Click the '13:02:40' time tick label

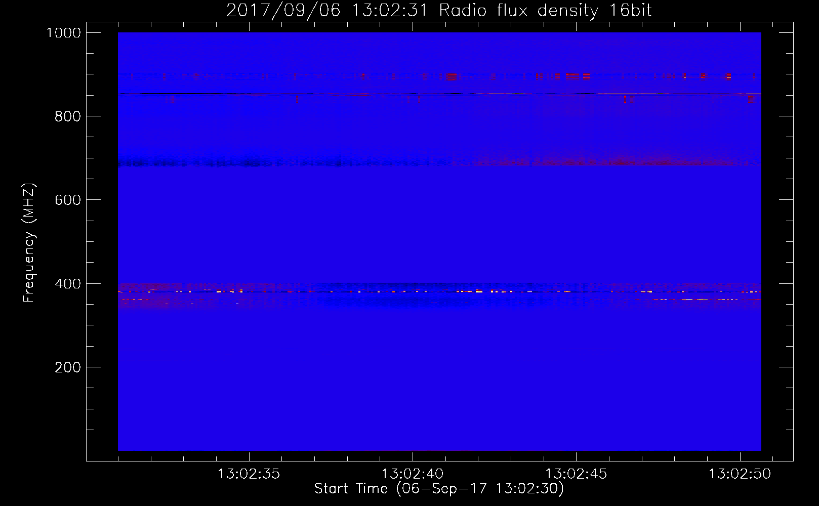(x=412, y=474)
